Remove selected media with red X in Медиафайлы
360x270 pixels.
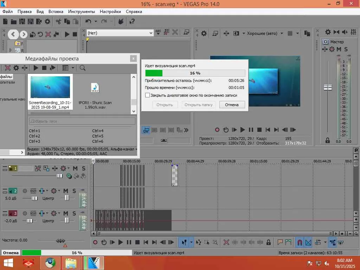coord(8,68)
